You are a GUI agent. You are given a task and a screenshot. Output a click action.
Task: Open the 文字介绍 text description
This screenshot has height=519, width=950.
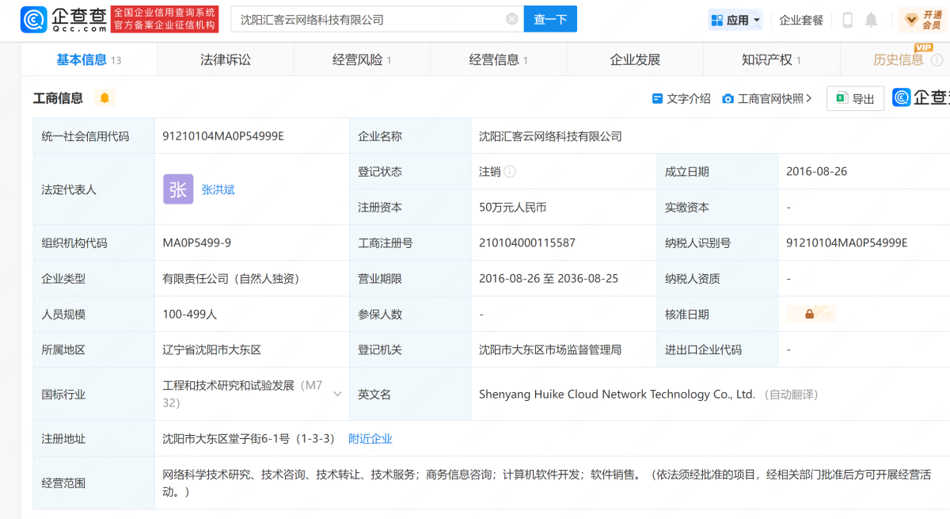click(x=681, y=98)
